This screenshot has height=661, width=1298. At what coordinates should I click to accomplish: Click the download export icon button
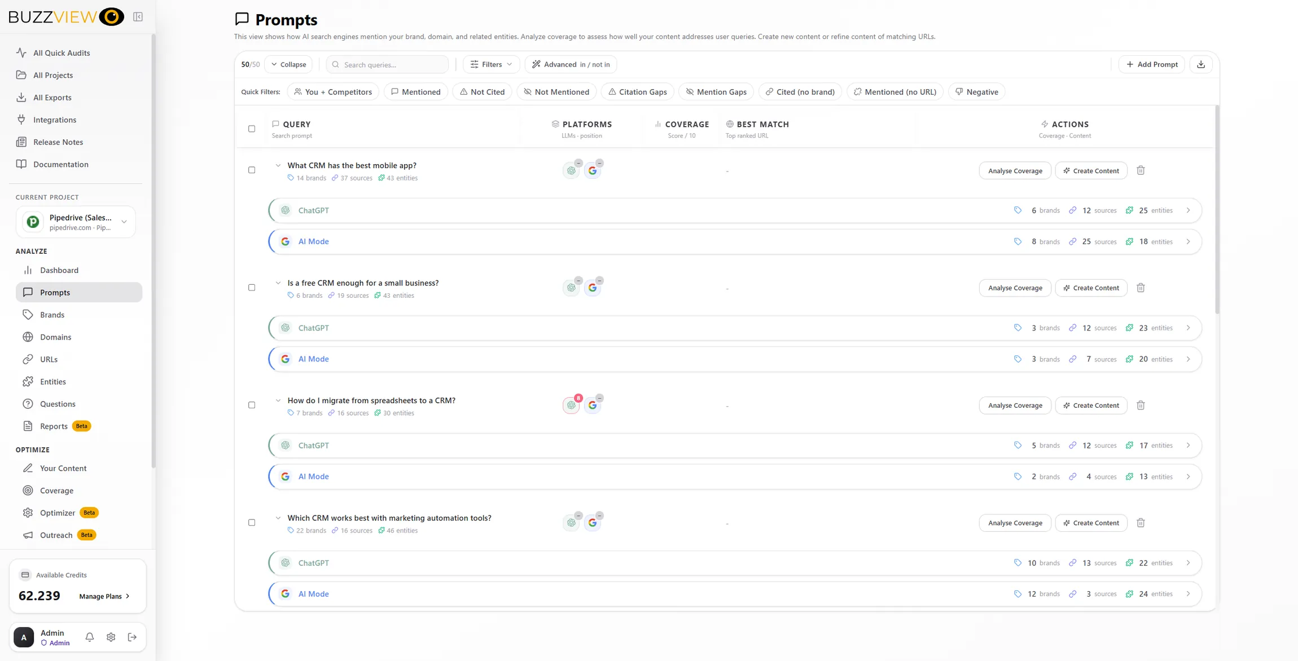[x=1201, y=64]
